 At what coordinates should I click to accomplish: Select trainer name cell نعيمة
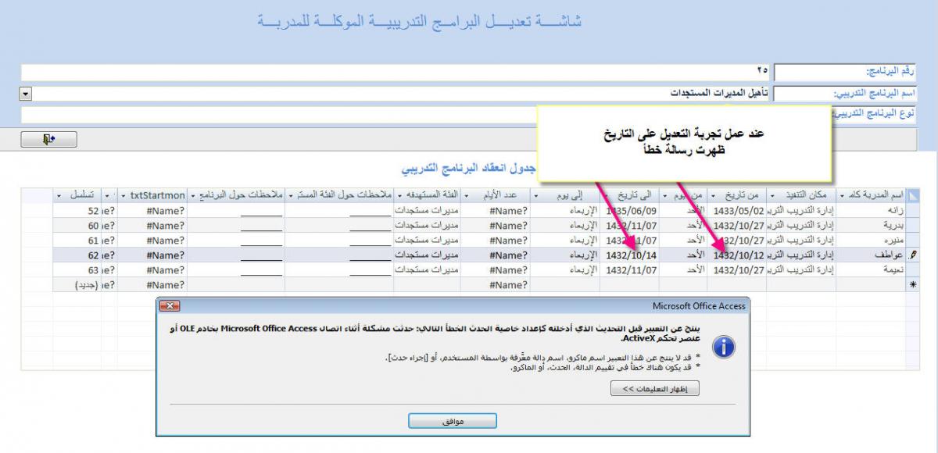pos(871,269)
